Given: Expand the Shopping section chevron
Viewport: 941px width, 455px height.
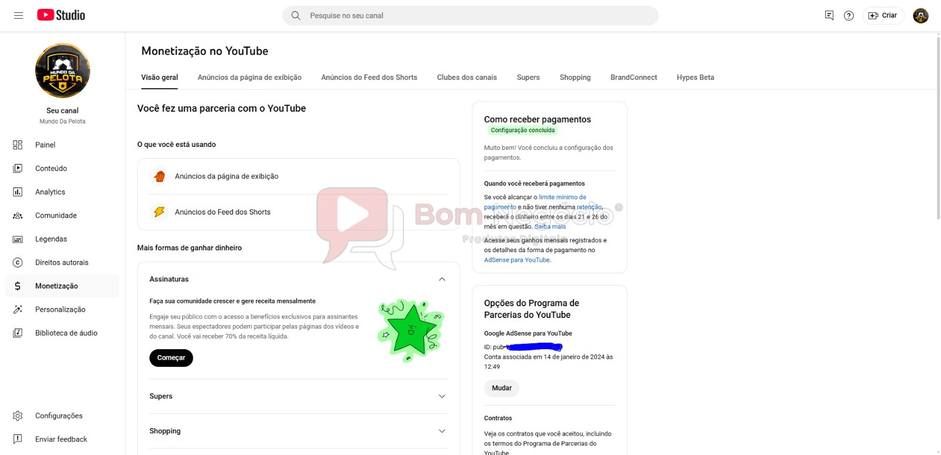Looking at the screenshot, I should [442, 431].
